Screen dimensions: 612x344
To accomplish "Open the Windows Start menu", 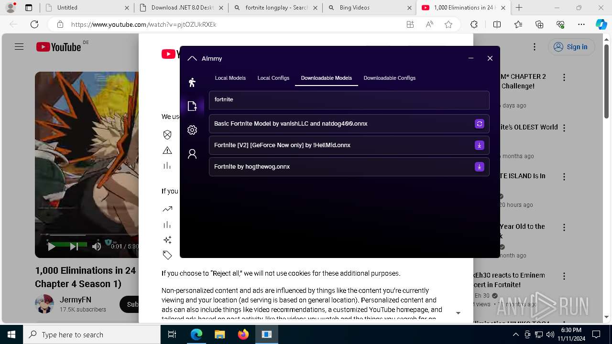I will [x=11, y=334].
